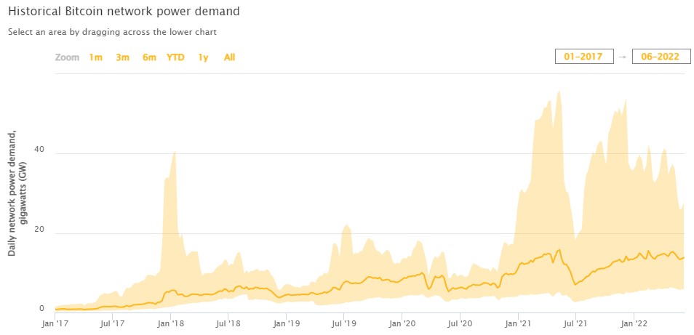Select the 1m zoom range
Viewport: 694px width, 335px height.
click(x=95, y=57)
